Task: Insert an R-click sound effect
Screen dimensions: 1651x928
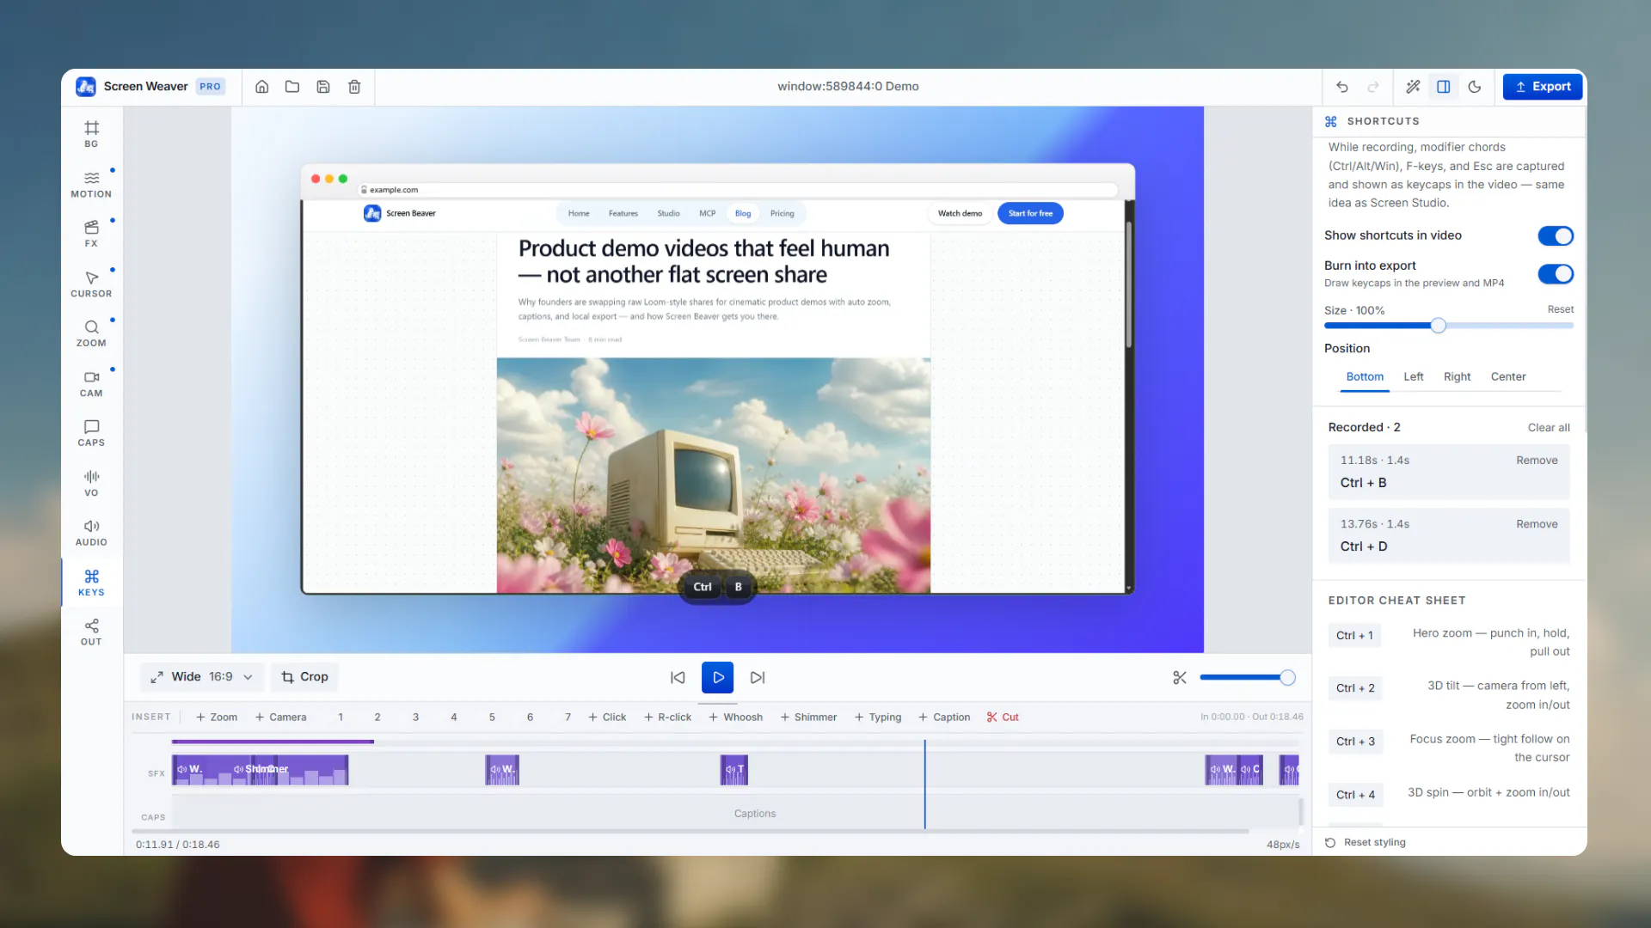Action: pos(667,717)
